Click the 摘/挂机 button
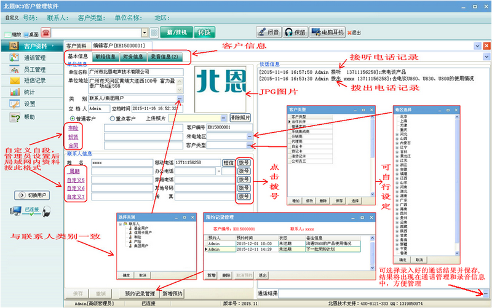The image size is (492, 308). point(177,33)
